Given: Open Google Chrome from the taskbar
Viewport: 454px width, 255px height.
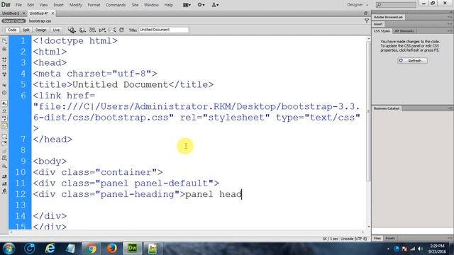Looking at the screenshot, I should pos(91,249).
